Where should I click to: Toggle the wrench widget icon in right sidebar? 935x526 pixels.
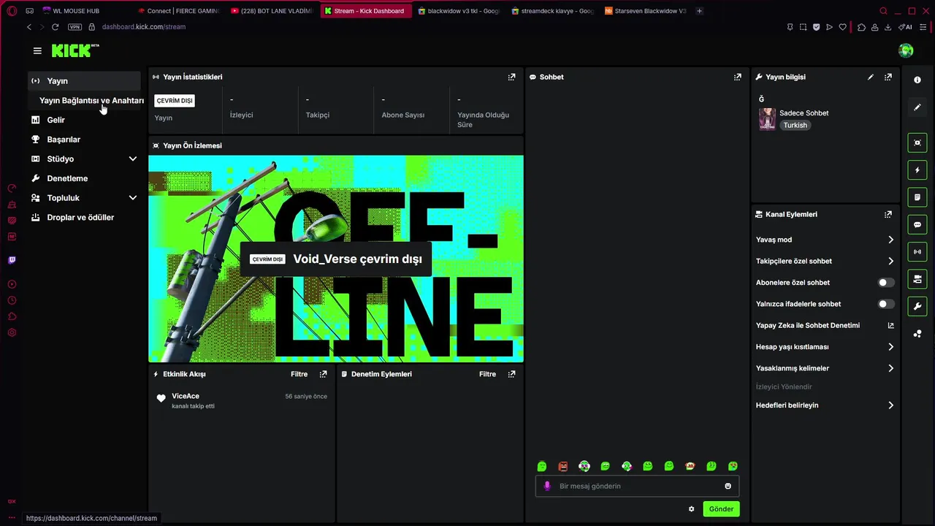point(917,306)
